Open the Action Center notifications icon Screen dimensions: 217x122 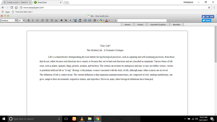point(212,119)
